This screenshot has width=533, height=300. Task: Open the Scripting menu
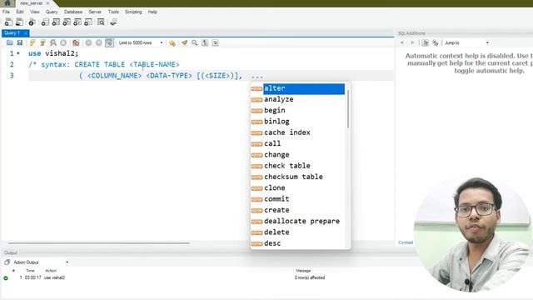(133, 12)
